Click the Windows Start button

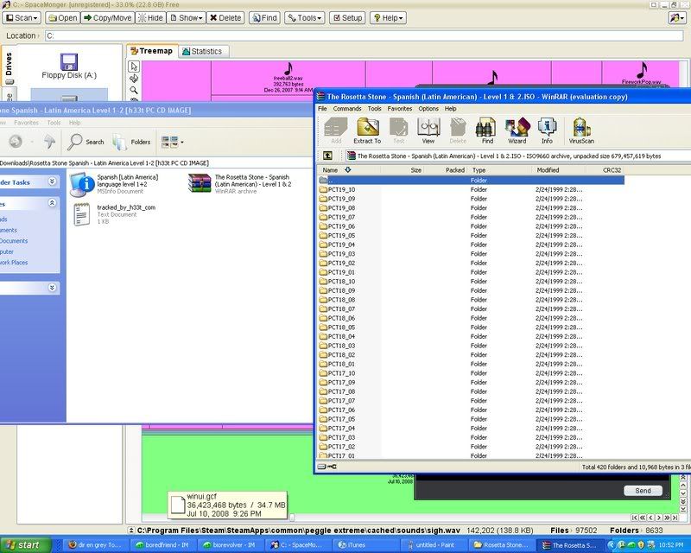[x=23, y=545]
